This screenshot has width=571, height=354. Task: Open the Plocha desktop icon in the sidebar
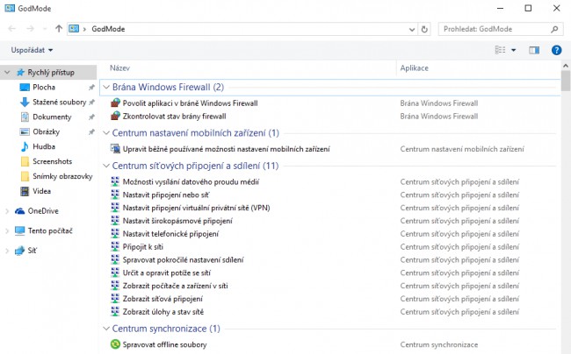coord(25,87)
